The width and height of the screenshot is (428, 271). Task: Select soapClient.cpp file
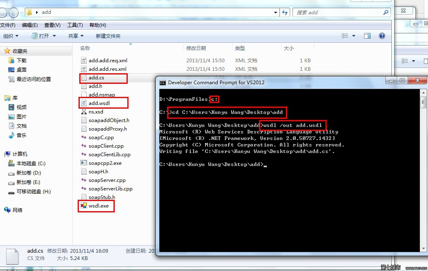coord(106,146)
